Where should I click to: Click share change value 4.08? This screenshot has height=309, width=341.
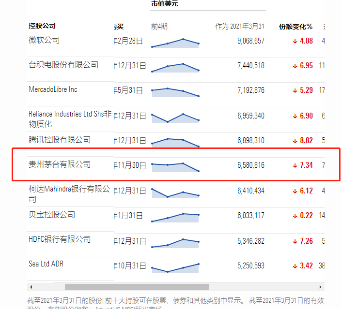tap(306, 41)
